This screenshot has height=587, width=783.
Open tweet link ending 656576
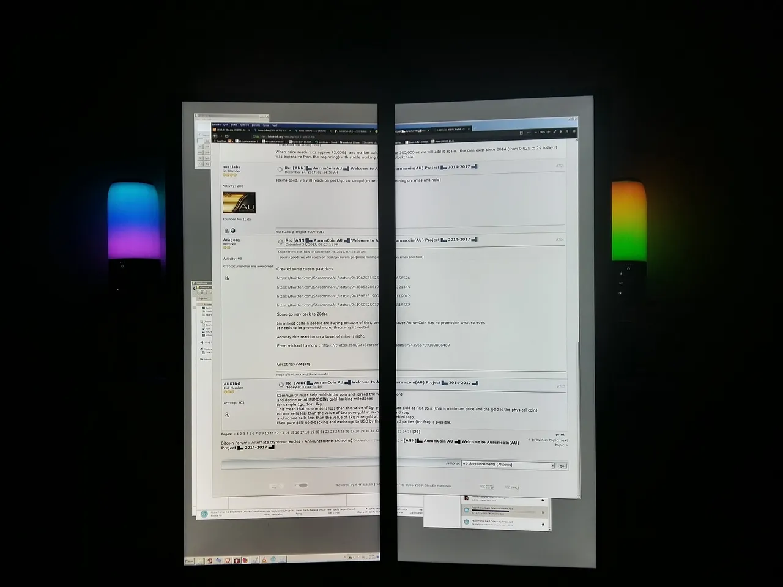click(x=343, y=278)
